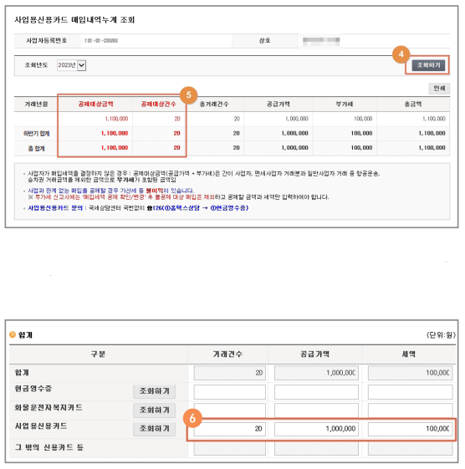The width and height of the screenshot is (465, 469).
Task: Focus the 현금영수증 거래건수 input field
Action: pyautogui.click(x=229, y=392)
